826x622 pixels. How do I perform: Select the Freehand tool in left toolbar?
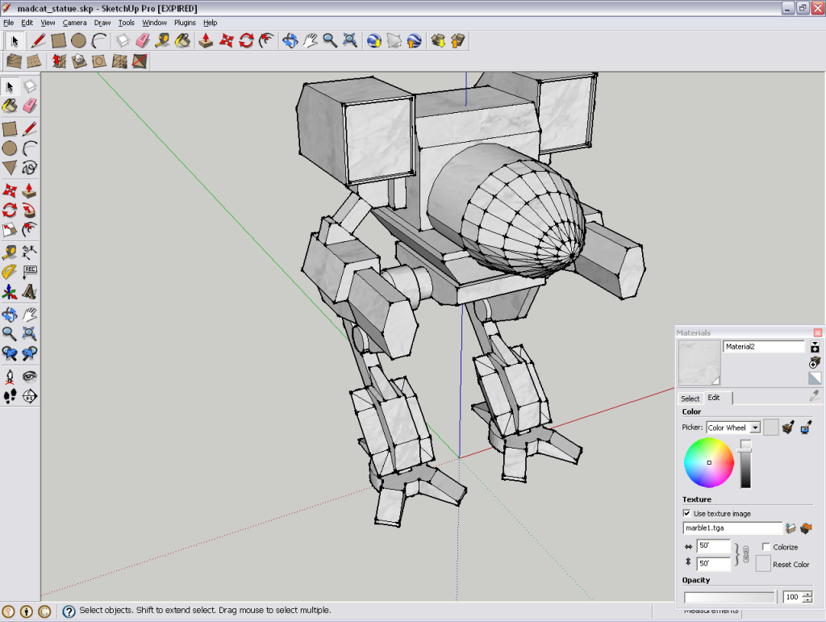point(30,168)
